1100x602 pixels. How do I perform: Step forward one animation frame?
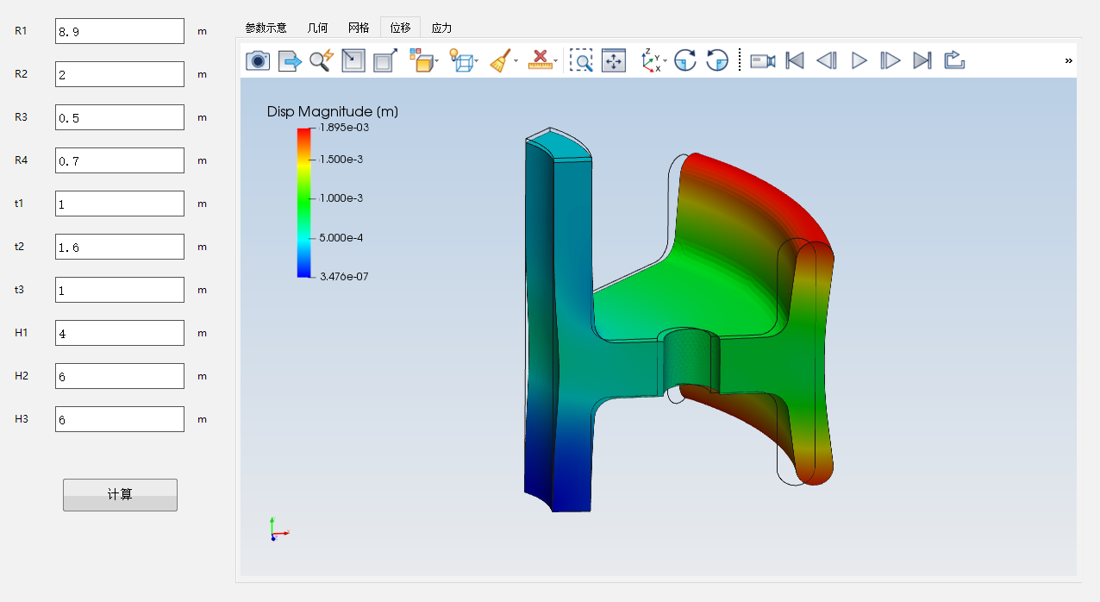(891, 60)
